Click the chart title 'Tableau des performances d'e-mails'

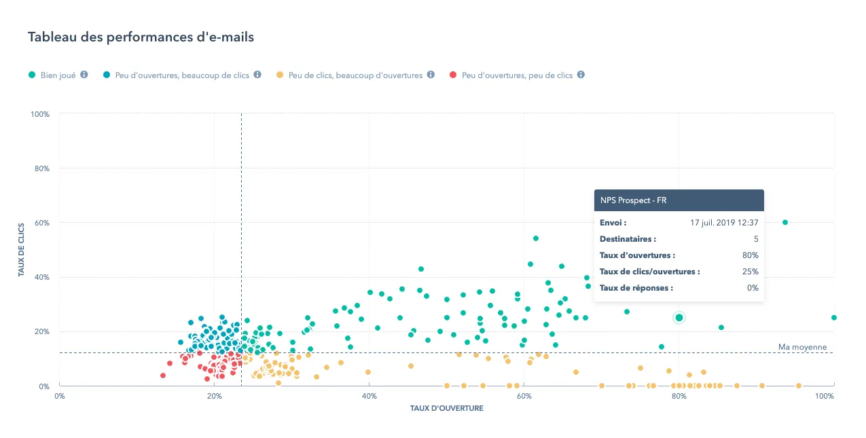coord(141,37)
